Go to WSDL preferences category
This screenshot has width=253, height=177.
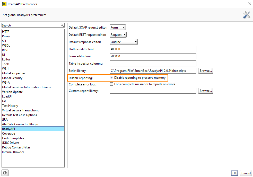[33, 46]
